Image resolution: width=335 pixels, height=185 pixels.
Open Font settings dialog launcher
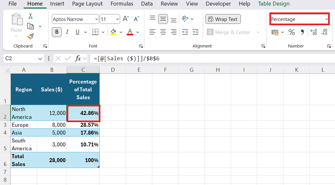[x=141, y=46]
